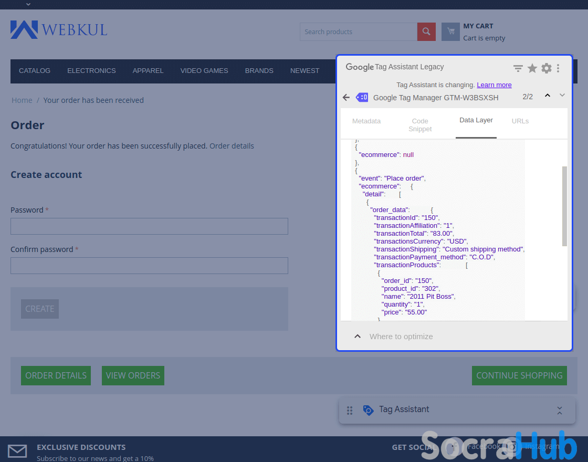Open the dropdown chevron in the top bar
The width and height of the screenshot is (588, 462).
28,4
